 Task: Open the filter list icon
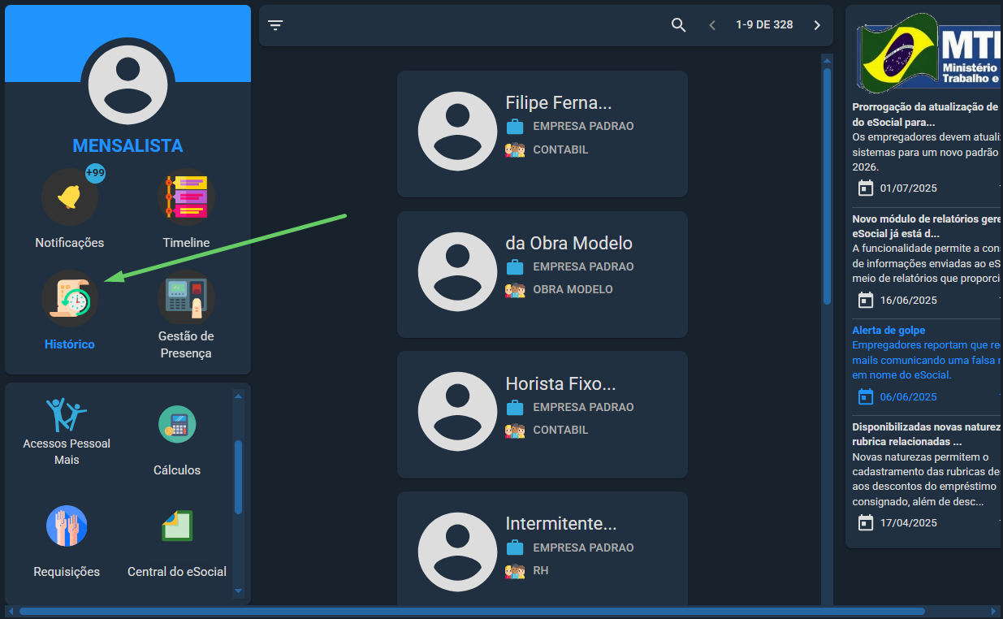point(276,25)
